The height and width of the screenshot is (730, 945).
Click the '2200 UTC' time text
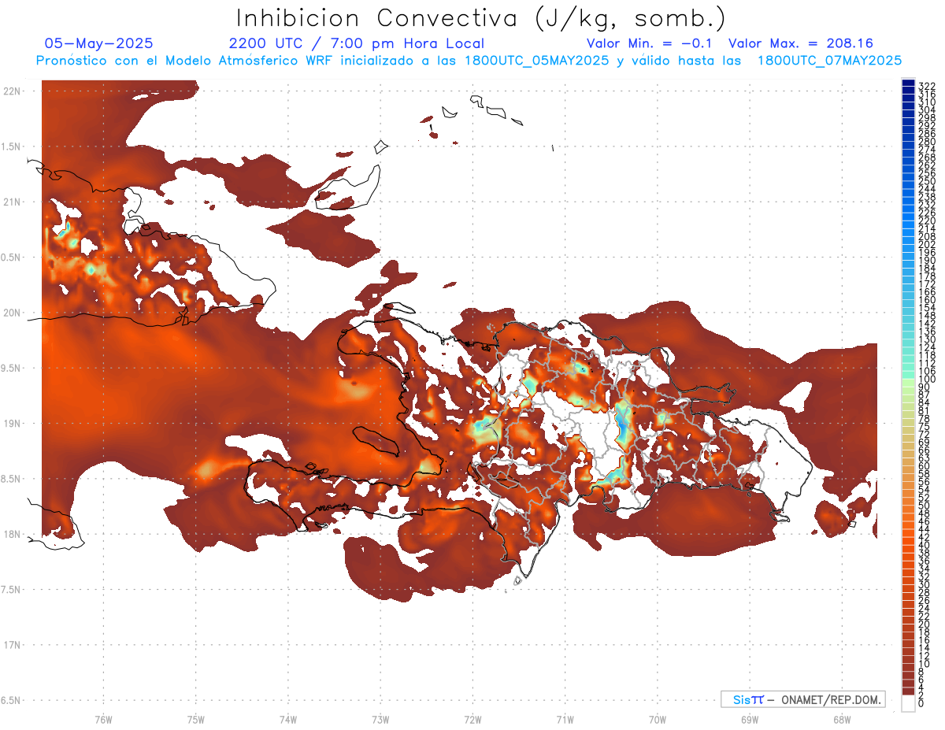pyautogui.click(x=267, y=43)
